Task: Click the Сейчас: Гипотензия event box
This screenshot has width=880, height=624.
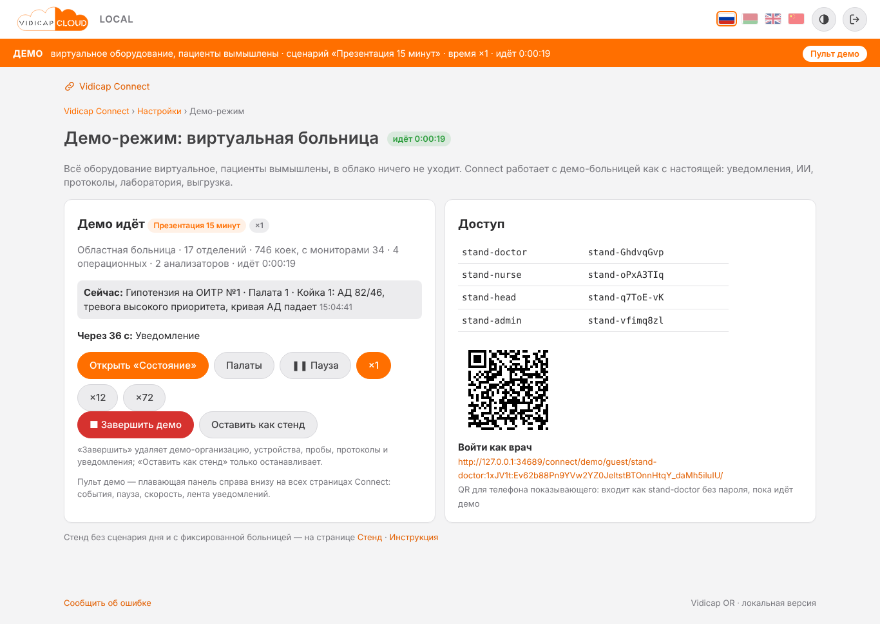Action: (x=249, y=300)
